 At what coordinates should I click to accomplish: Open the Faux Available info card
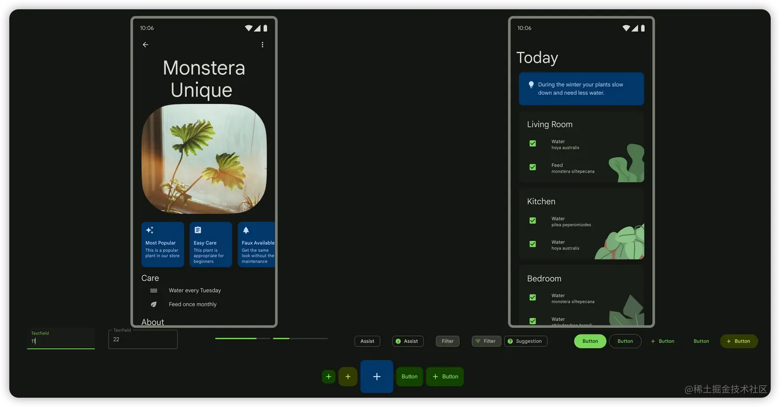[x=256, y=245]
